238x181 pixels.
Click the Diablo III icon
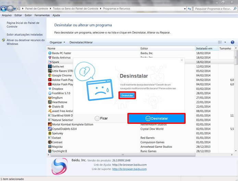tap(50, 106)
